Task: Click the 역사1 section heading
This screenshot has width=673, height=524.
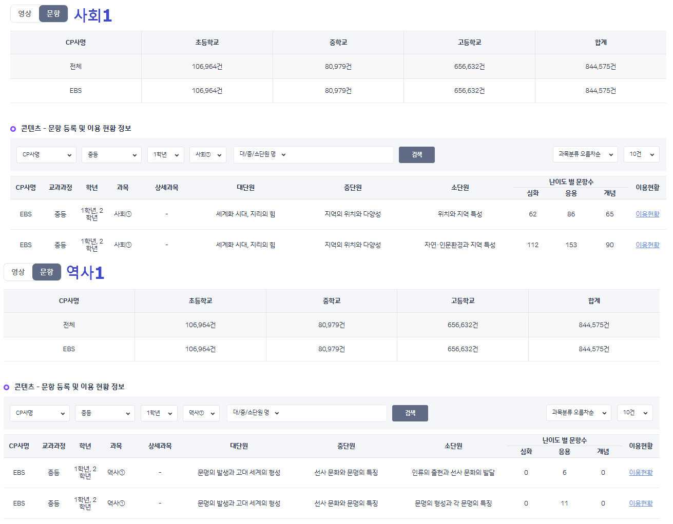Action: pos(85,272)
